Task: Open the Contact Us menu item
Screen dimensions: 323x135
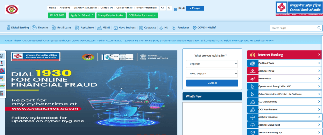Action: (x=107, y=8)
